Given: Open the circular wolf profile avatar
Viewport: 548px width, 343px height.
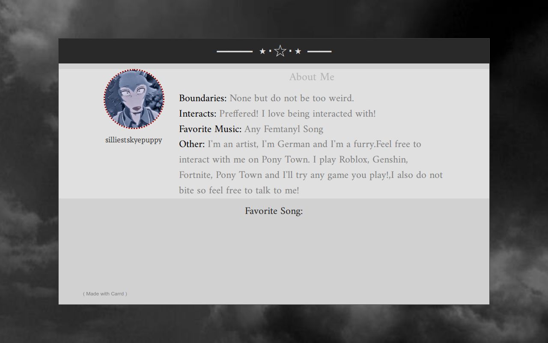Looking at the screenshot, I should click(134, 99).
